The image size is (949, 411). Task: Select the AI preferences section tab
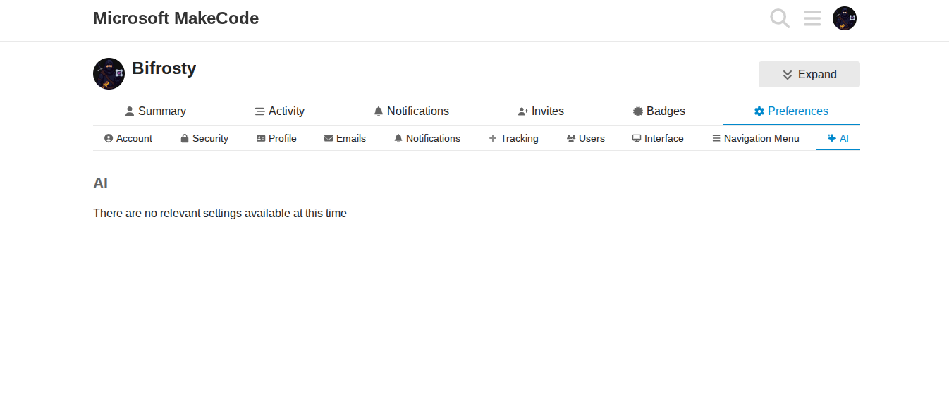tap(838, 138)
